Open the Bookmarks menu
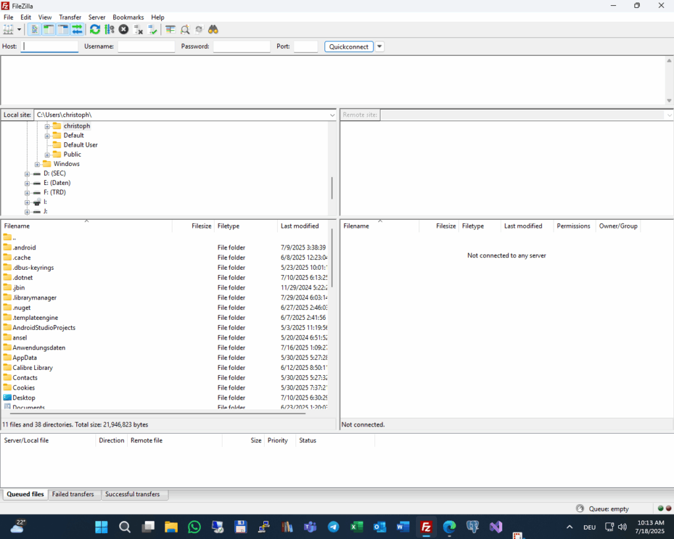The image size is (674, 539). (x=128, y=17)
